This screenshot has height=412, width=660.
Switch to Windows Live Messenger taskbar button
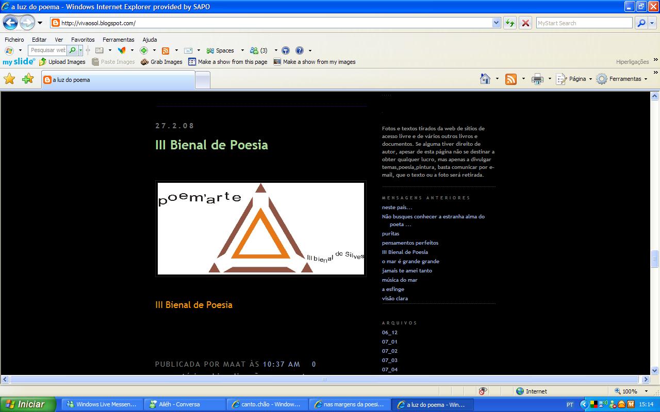102,405
